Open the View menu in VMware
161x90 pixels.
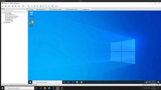click(x=9, y=6)
